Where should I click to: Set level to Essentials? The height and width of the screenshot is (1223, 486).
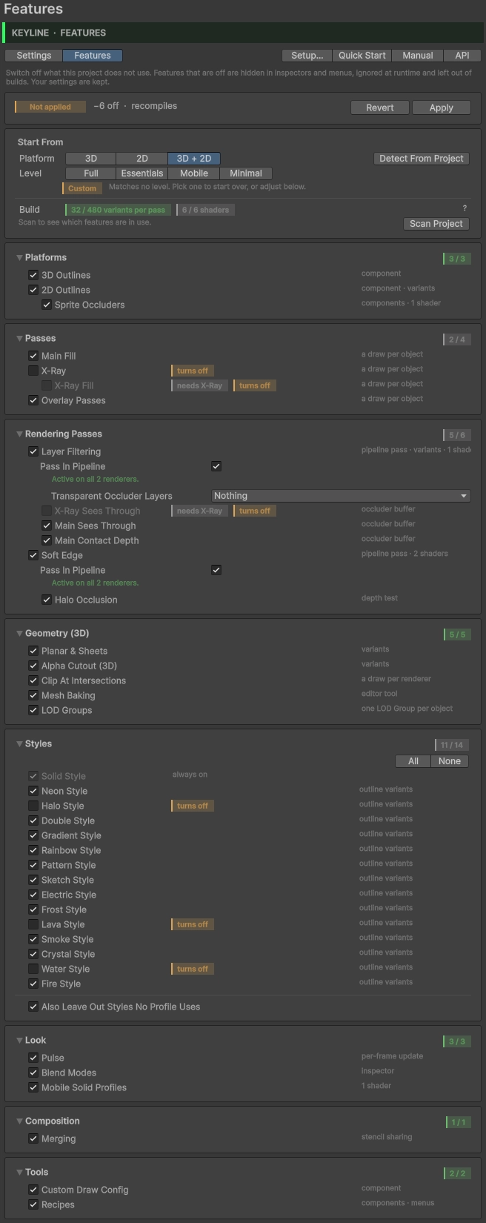(142, 173)
